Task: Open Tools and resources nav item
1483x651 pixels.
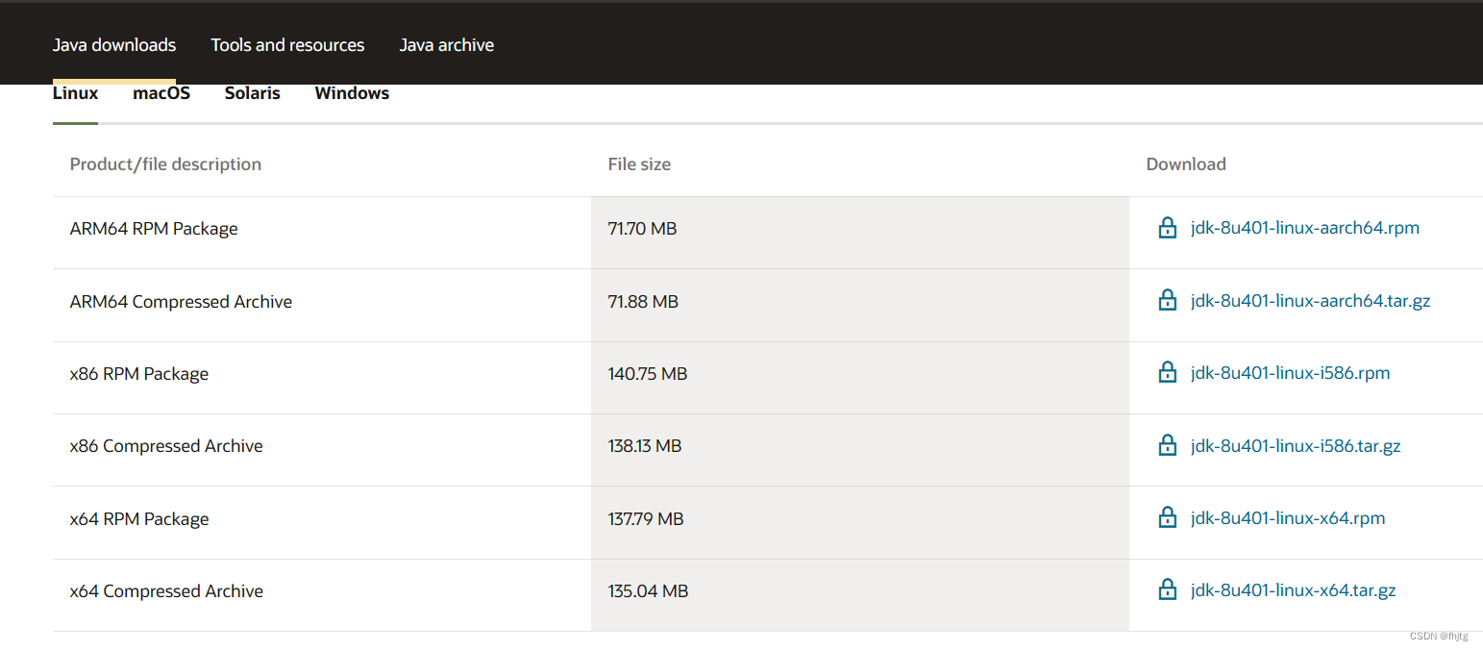Action: click(x=287, y=45)
